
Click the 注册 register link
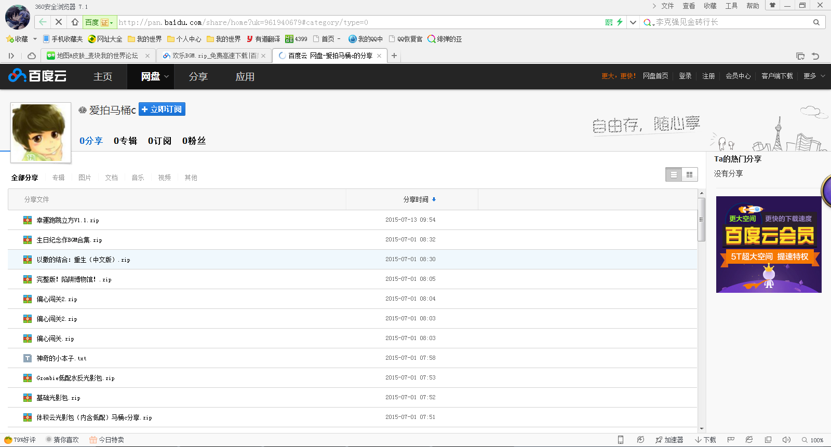click(708, 76)
